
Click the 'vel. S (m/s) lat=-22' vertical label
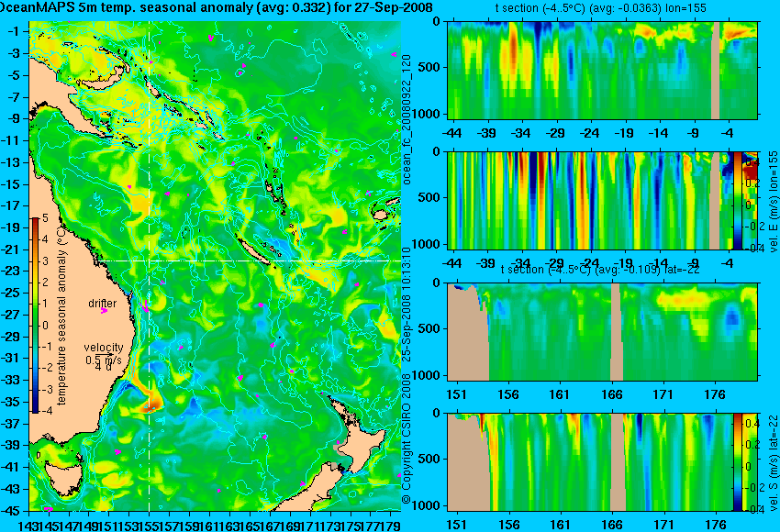pyautogui.click(x=773, y=463)
